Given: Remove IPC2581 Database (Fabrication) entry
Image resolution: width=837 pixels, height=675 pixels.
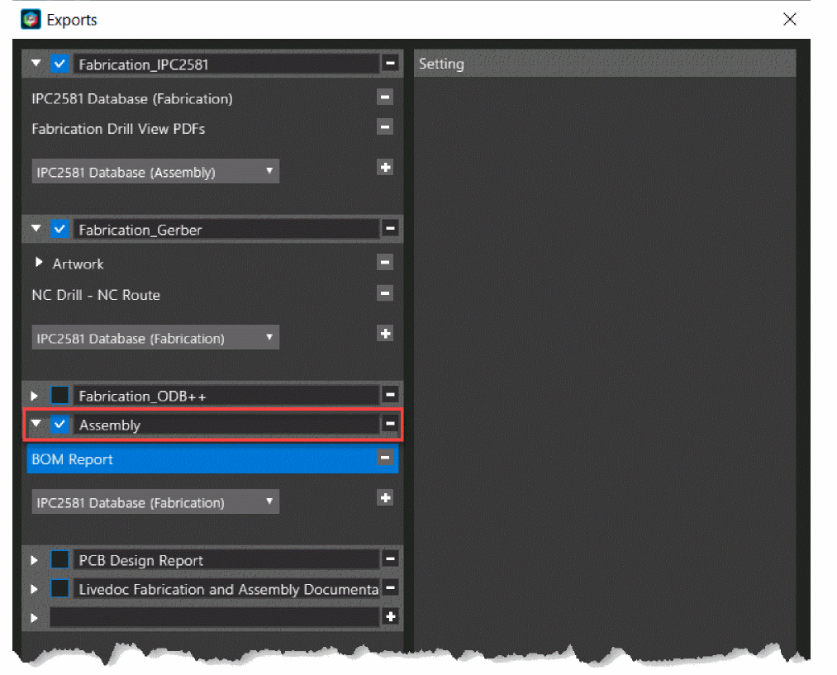Looking at the screenshot, I should click(x=385, y=97).
